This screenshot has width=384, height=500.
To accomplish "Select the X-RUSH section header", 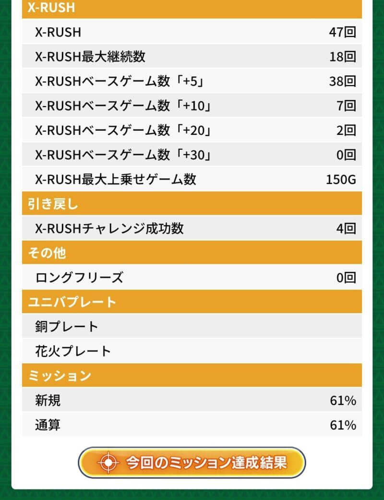I will click(x=192, y=8).
